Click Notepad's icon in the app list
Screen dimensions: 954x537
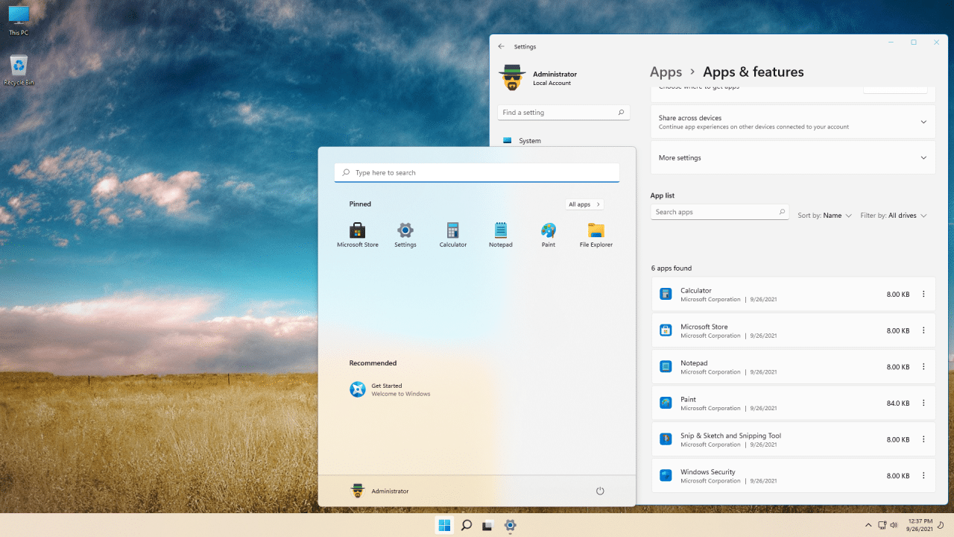point(666,366)
